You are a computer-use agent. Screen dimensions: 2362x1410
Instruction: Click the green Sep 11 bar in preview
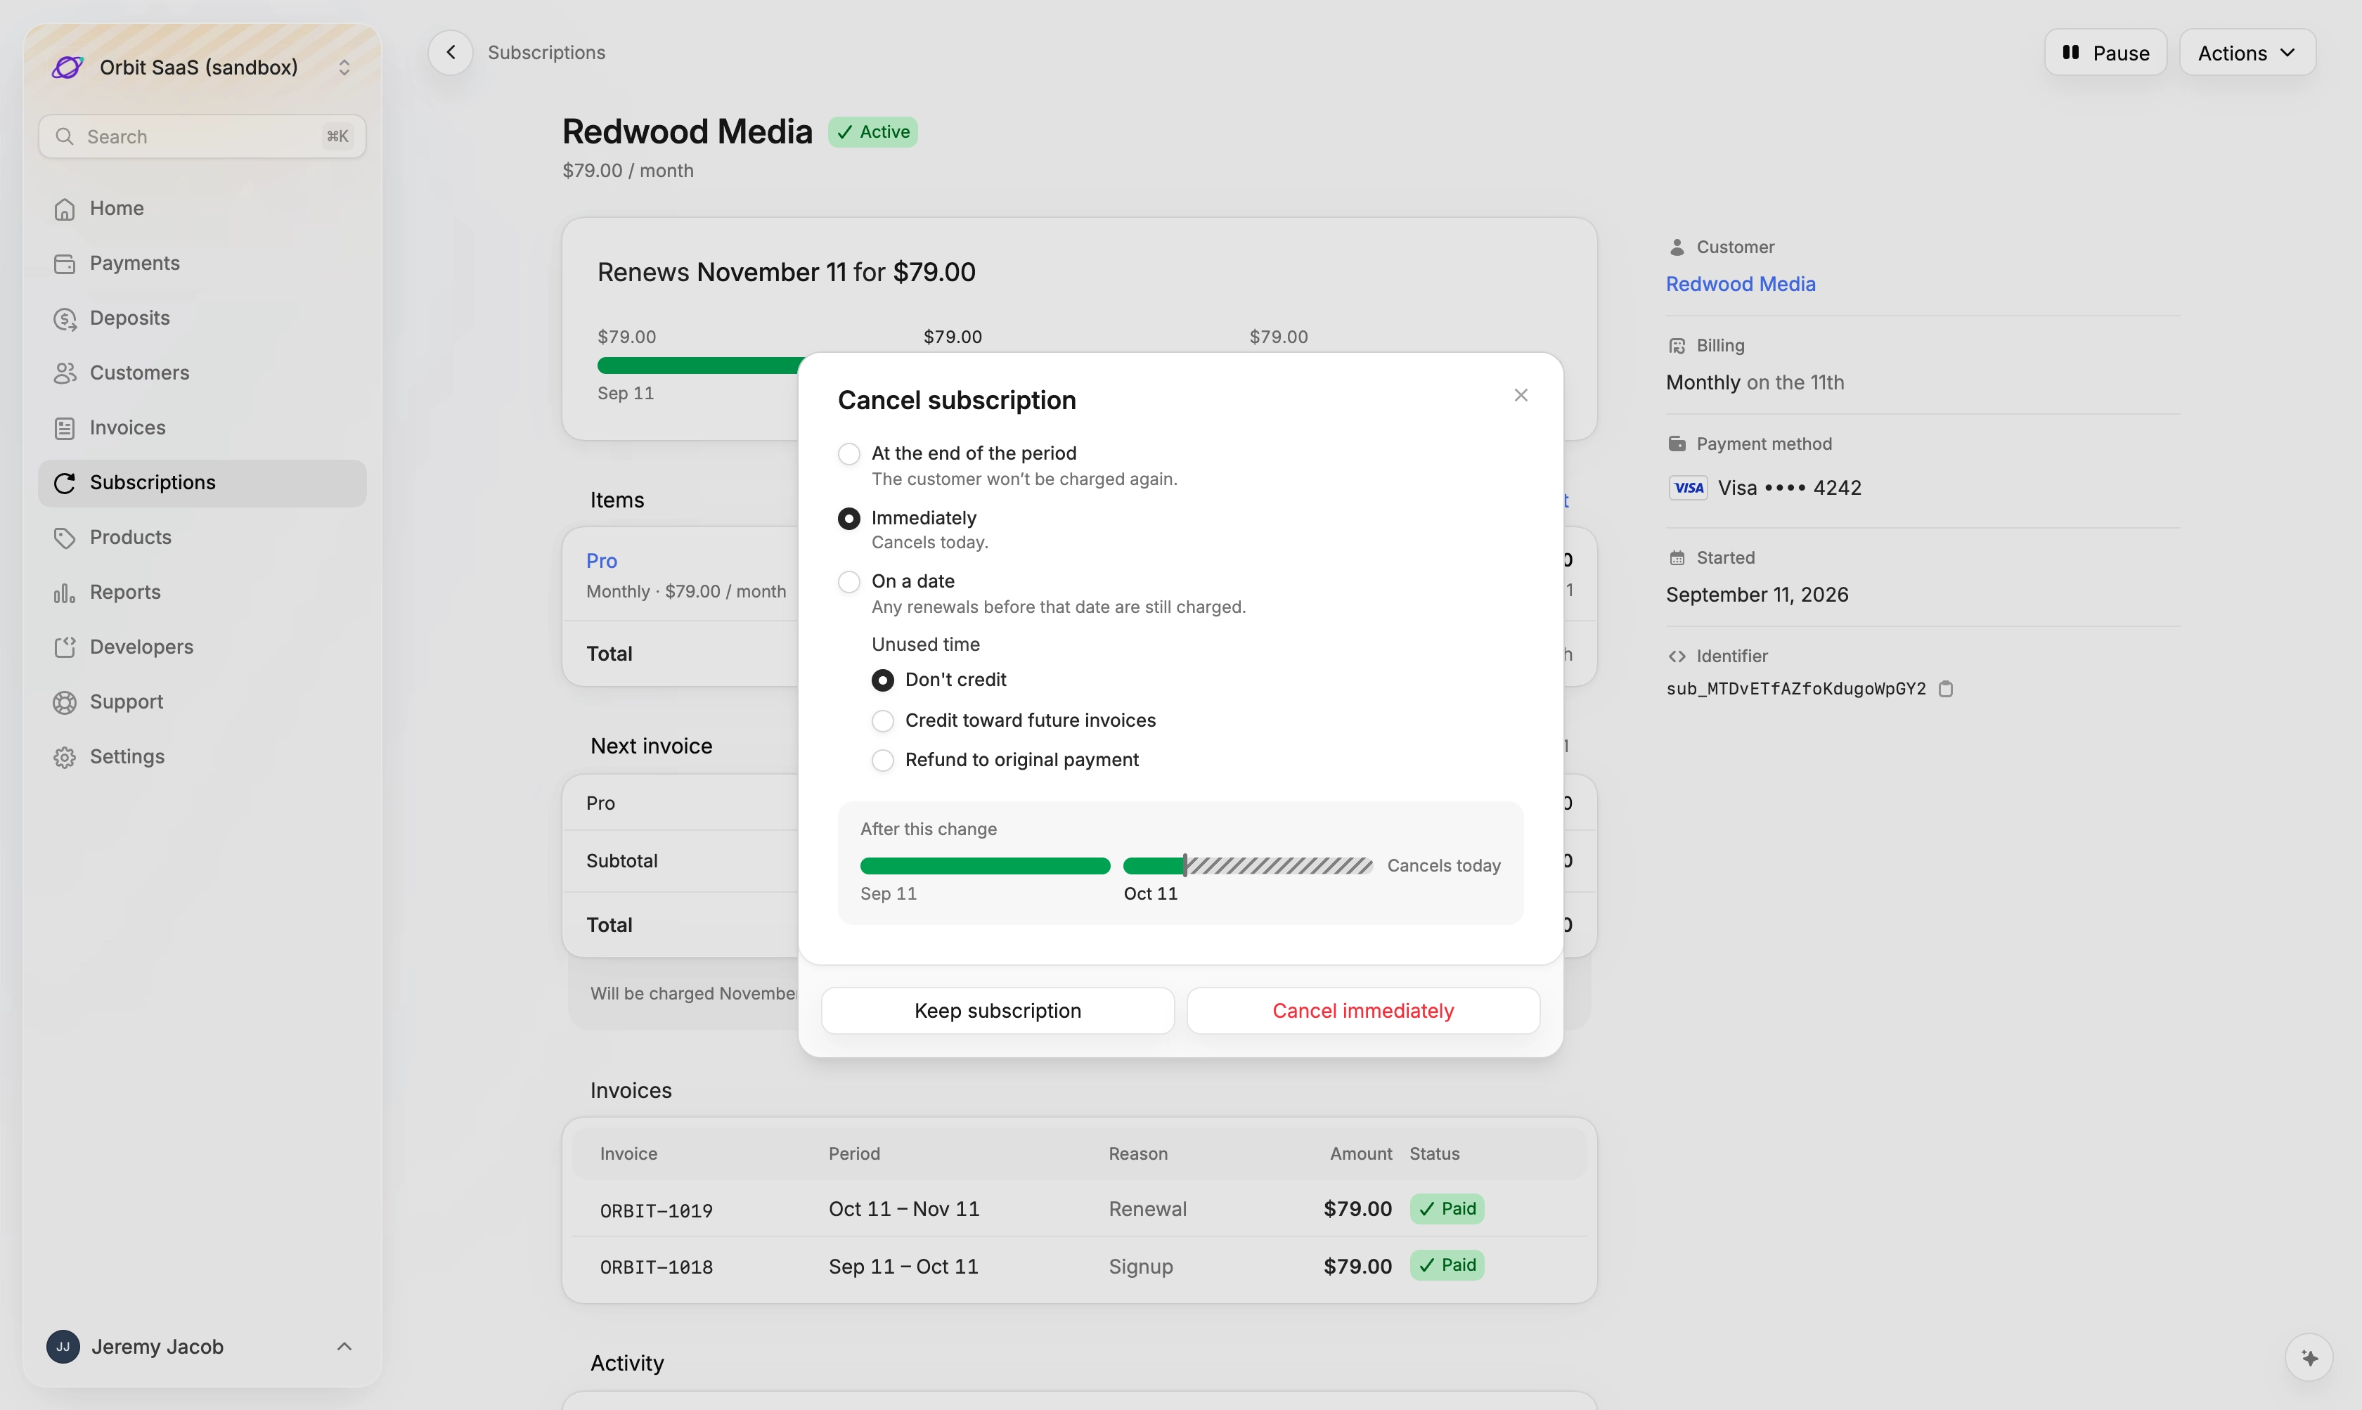click(984, 865)
